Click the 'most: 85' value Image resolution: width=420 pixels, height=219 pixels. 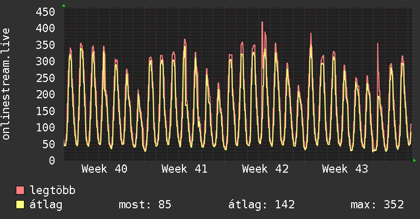(145, 205)
